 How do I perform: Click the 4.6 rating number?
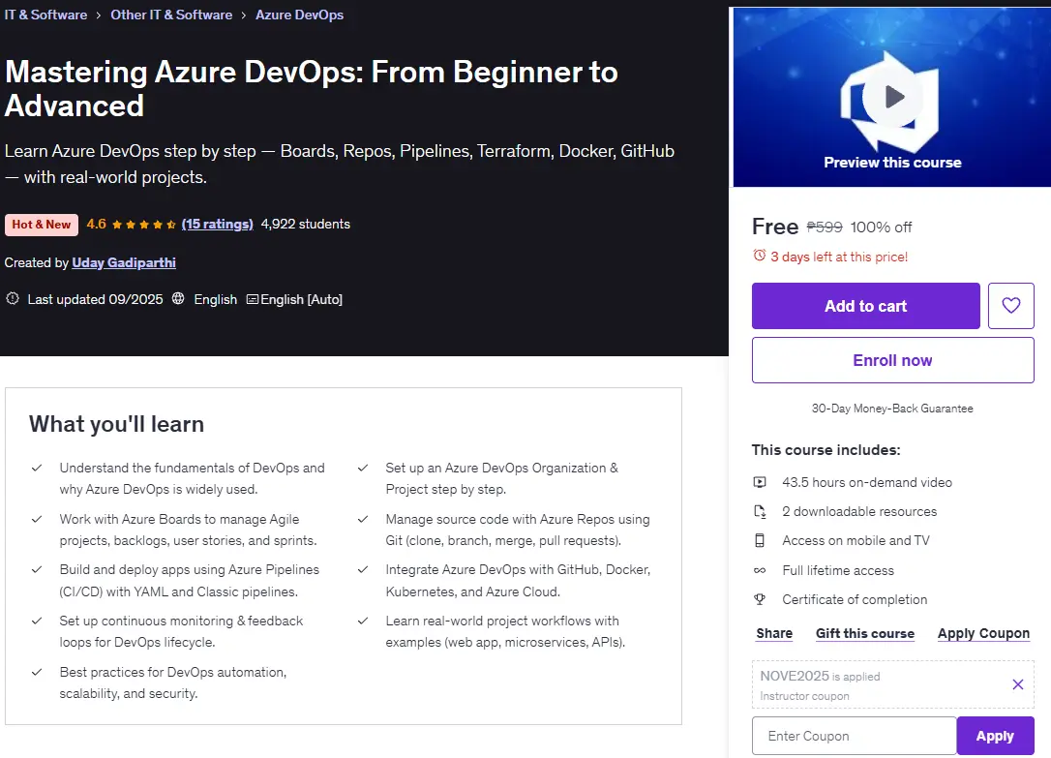pyautogui.click(x=97, y=224)
